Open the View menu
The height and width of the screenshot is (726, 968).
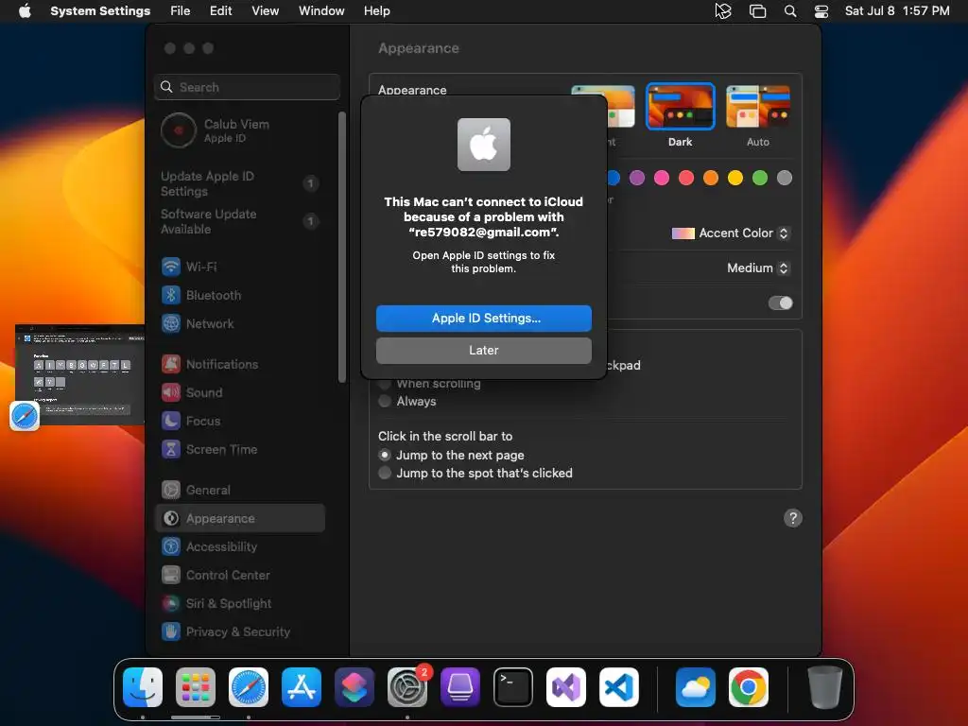[265, 11]
